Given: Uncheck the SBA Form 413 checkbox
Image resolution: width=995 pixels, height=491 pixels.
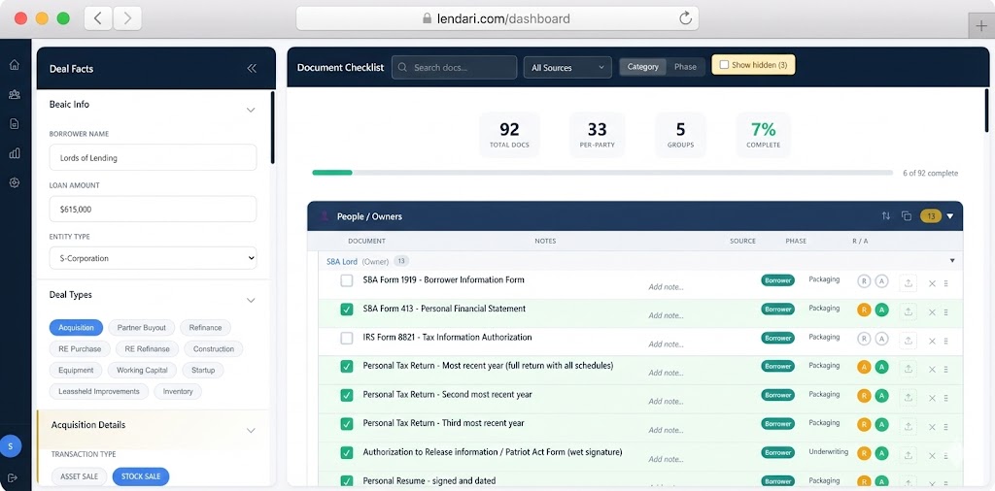Looking at the screenshot, I should click(x=347, y=310).
